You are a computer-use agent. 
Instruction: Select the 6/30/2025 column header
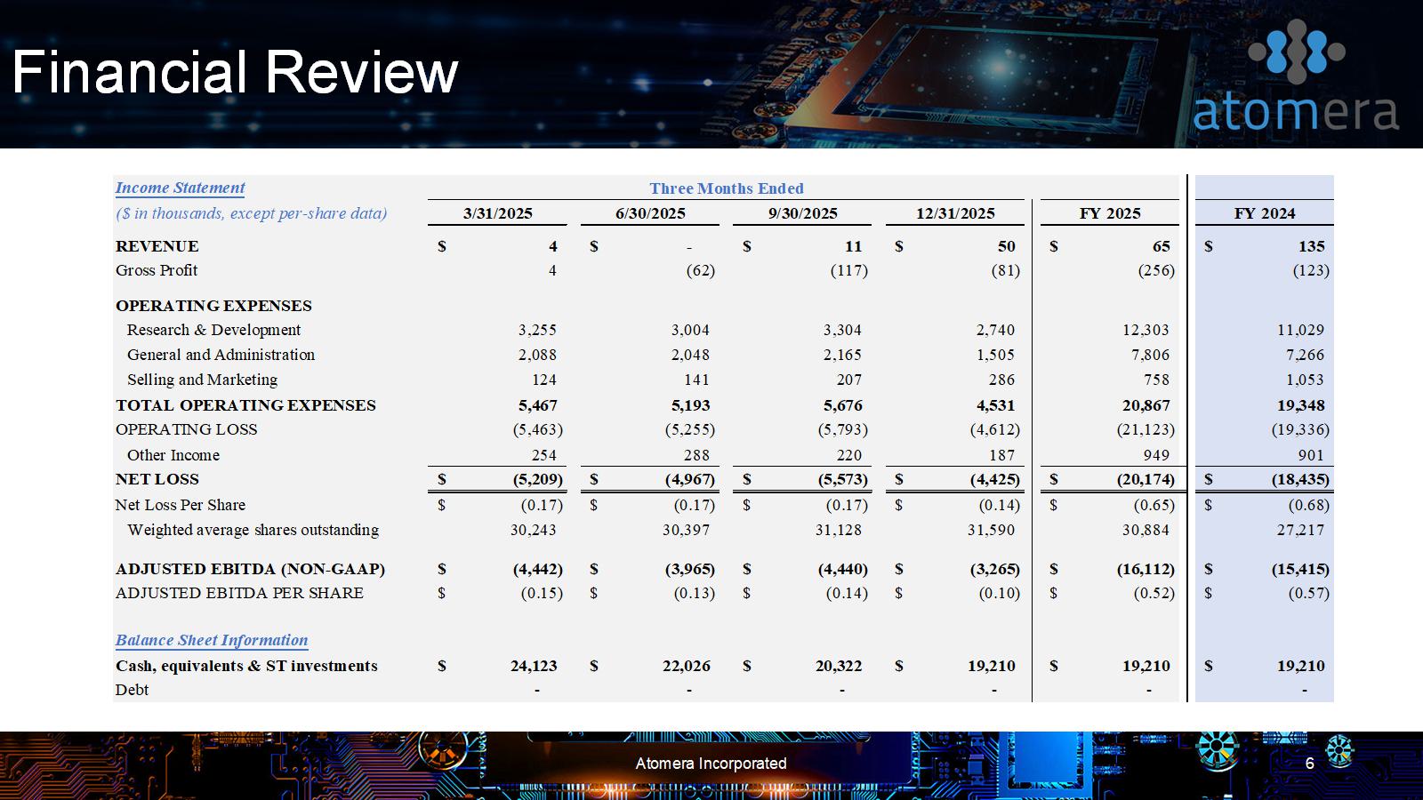[650, 213]
